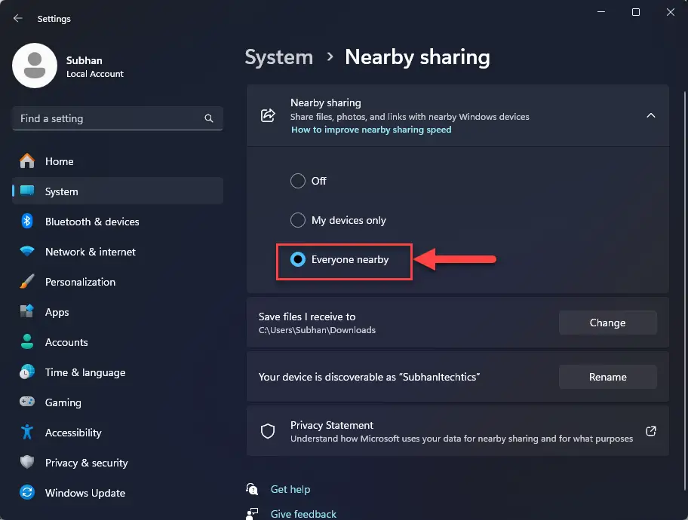Collapse the Nearby sharing section chevron
The height and width of the screenshot is (520, 688).
[x=650, y=115]
